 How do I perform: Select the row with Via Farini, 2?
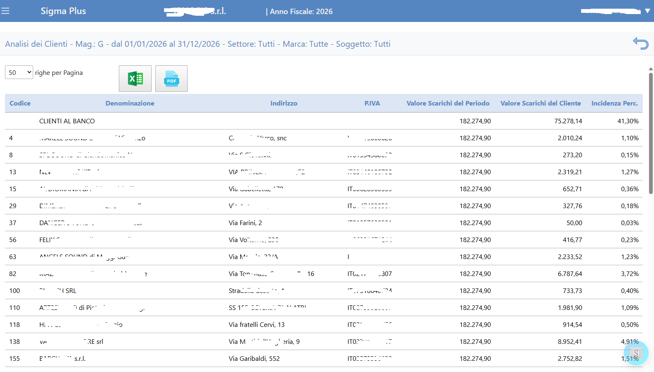tap(245, 223)
